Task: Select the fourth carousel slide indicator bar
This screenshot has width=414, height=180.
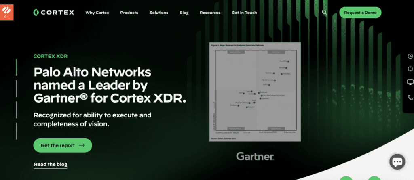Action: (x=16, y=131)
